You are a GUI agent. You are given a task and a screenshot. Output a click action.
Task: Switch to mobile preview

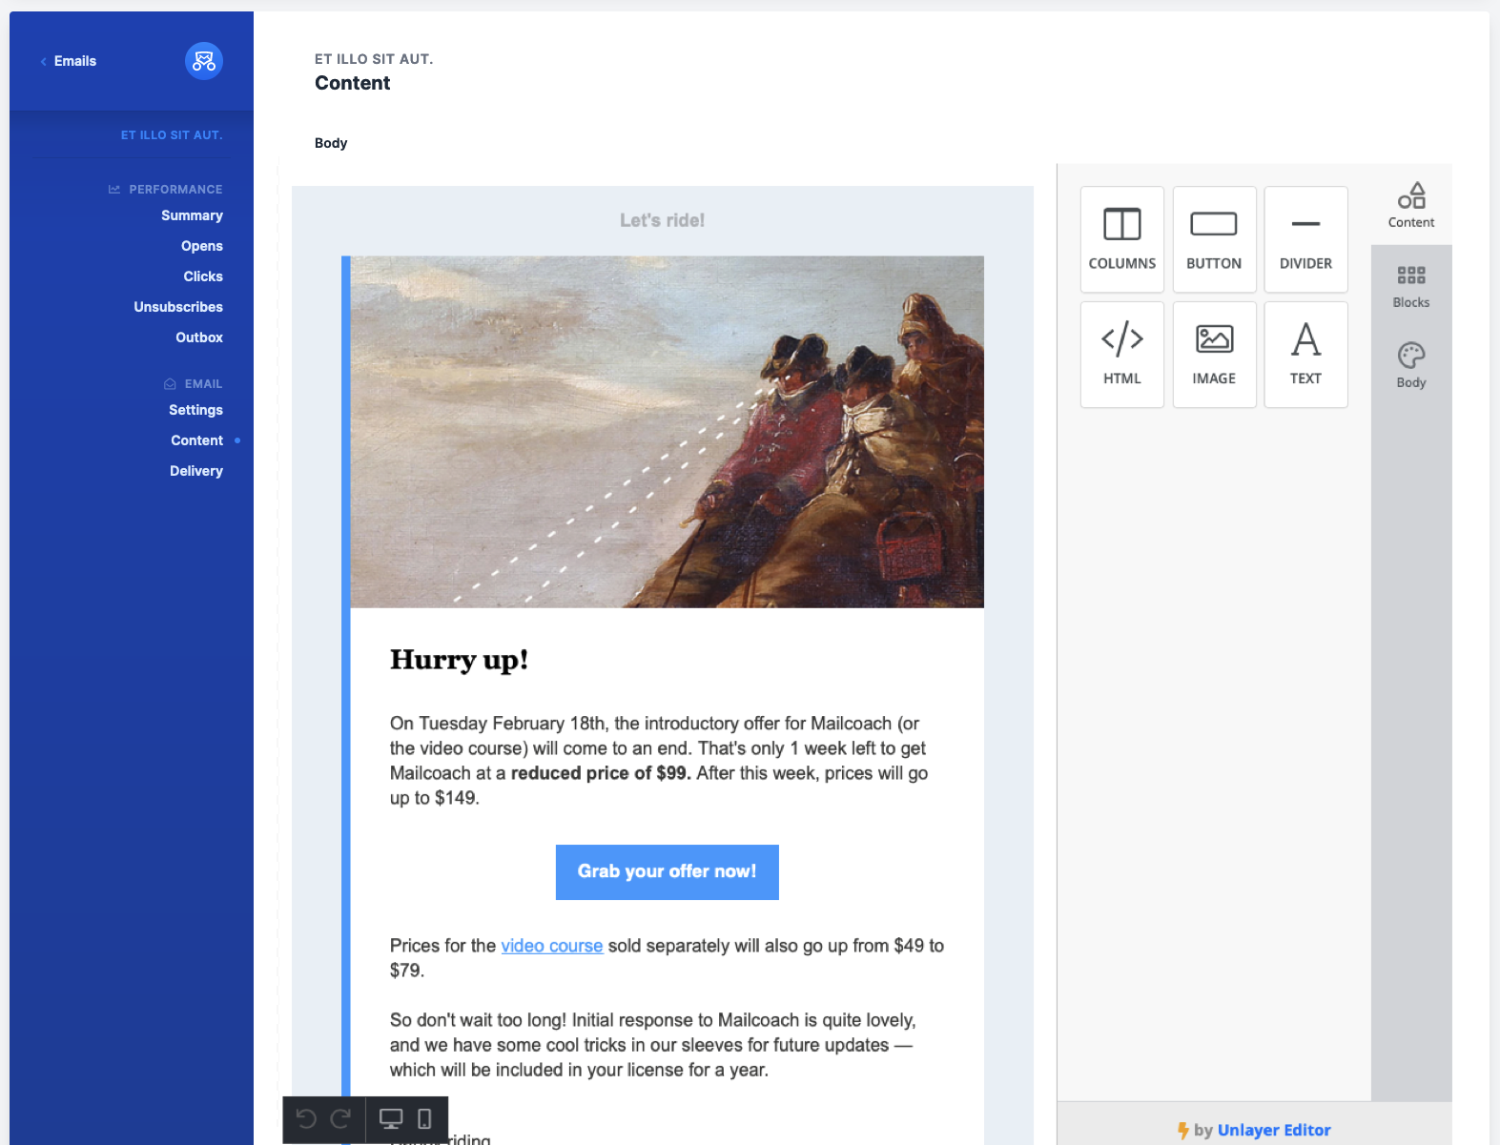424,1118
